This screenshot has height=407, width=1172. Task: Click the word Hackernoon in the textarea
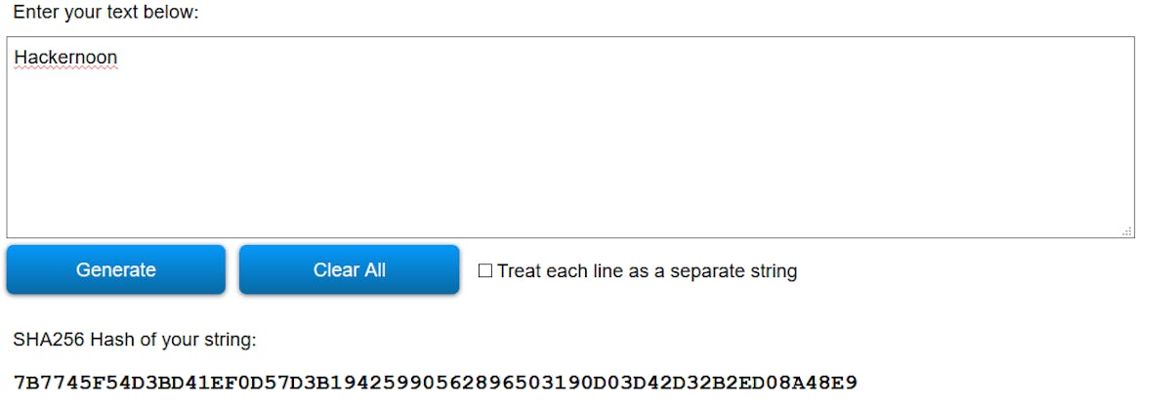(65, 58)
